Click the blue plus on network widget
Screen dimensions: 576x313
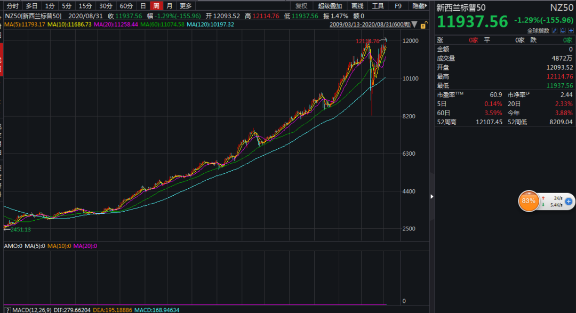(x=569, y=201)
